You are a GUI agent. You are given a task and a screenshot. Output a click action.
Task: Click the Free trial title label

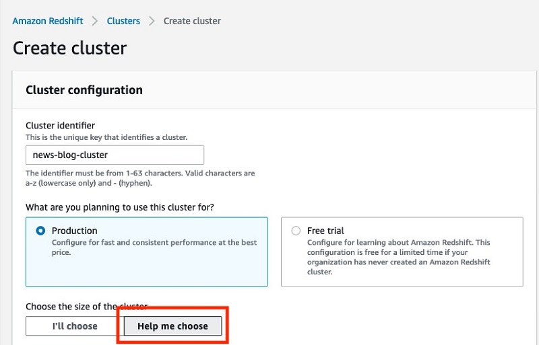point(325,231)
